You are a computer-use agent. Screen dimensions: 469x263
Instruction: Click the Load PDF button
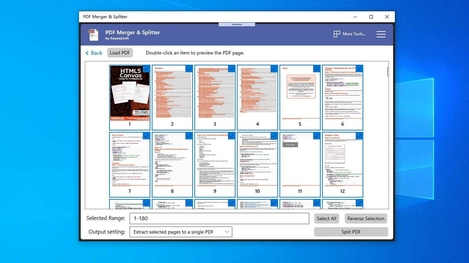[x=120, y=53]
